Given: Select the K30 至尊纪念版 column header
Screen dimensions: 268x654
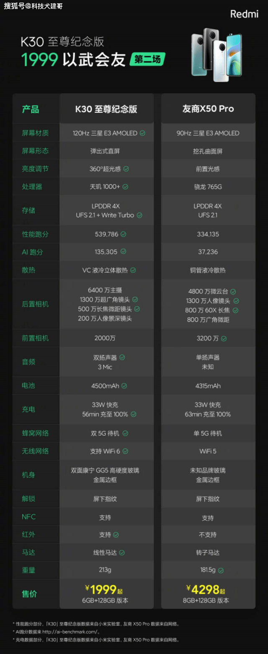Looking at the screenshot, I should (x=106, y=109).
